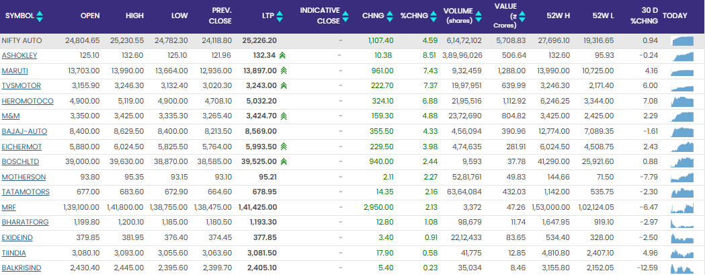
Task: Click the MARUTI green double arrow icon
Action: (x=284, y=71)
